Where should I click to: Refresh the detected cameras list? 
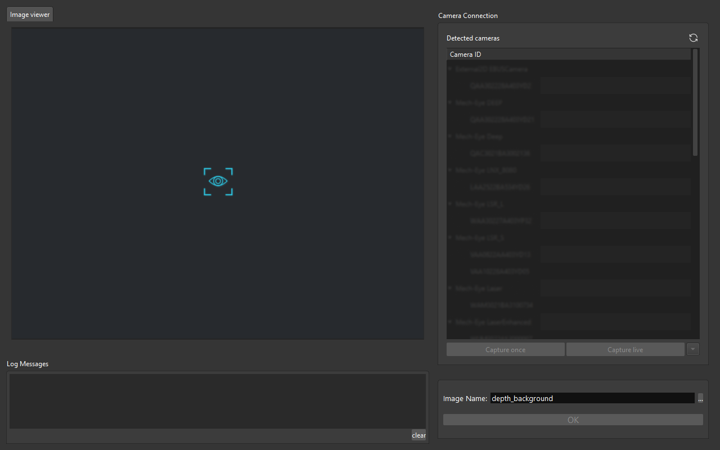(694, 38)
